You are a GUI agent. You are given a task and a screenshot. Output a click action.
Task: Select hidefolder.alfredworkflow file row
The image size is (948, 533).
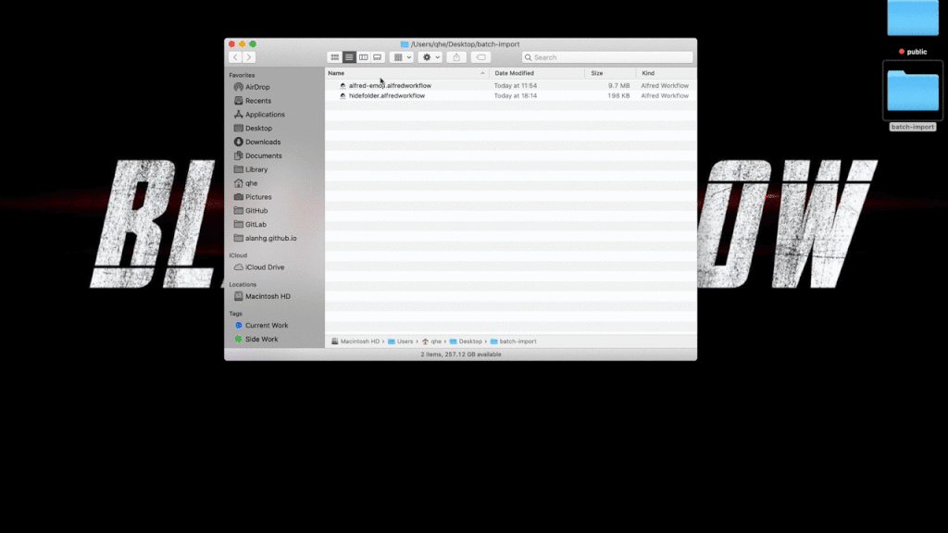(x=387, y=95)
